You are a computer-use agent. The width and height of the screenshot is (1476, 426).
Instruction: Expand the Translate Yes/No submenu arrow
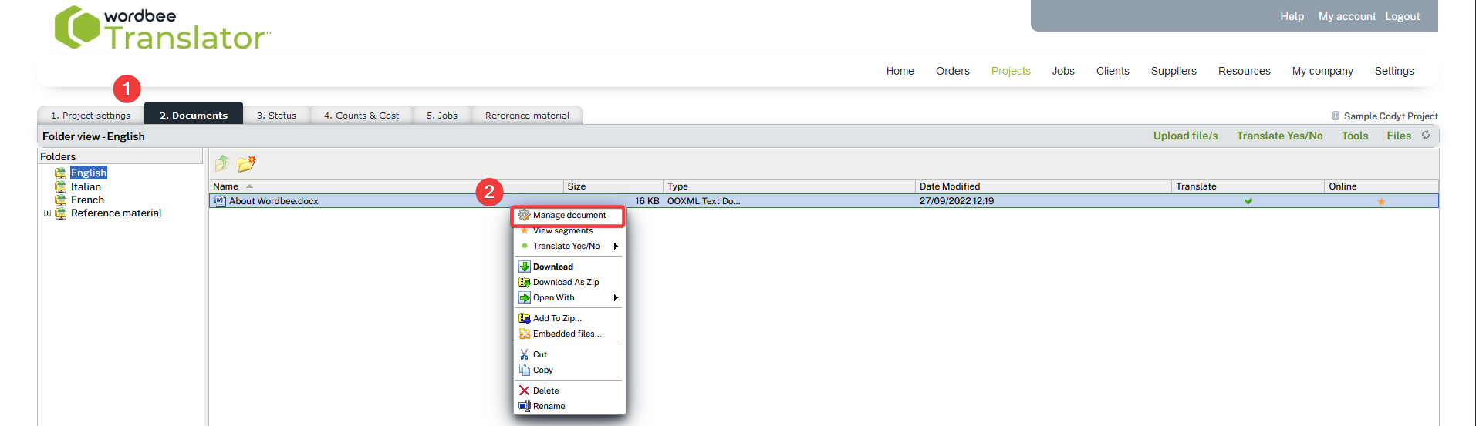(616, 247)
